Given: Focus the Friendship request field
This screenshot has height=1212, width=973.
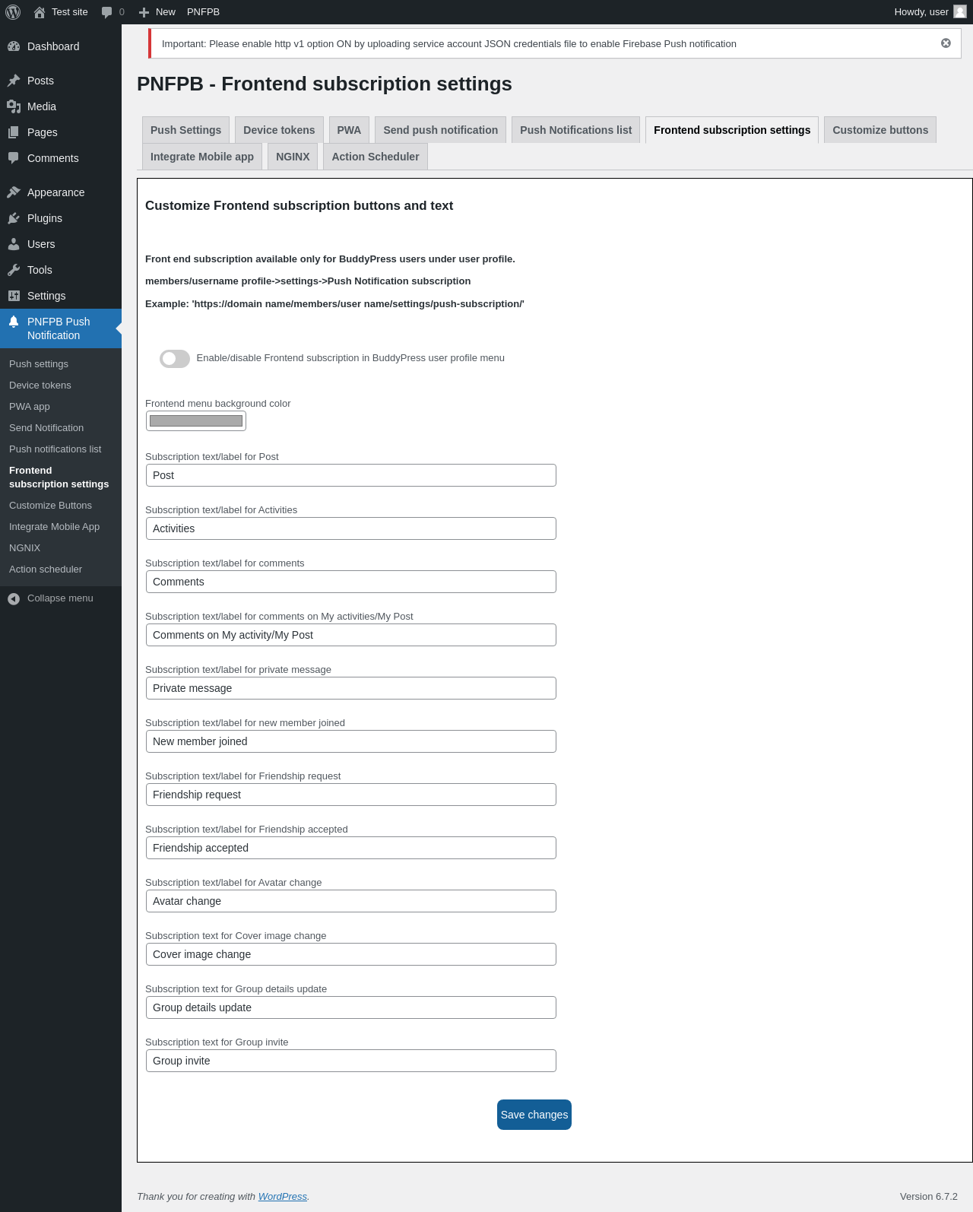Looking at the screenshot, I should pos(351,795).
